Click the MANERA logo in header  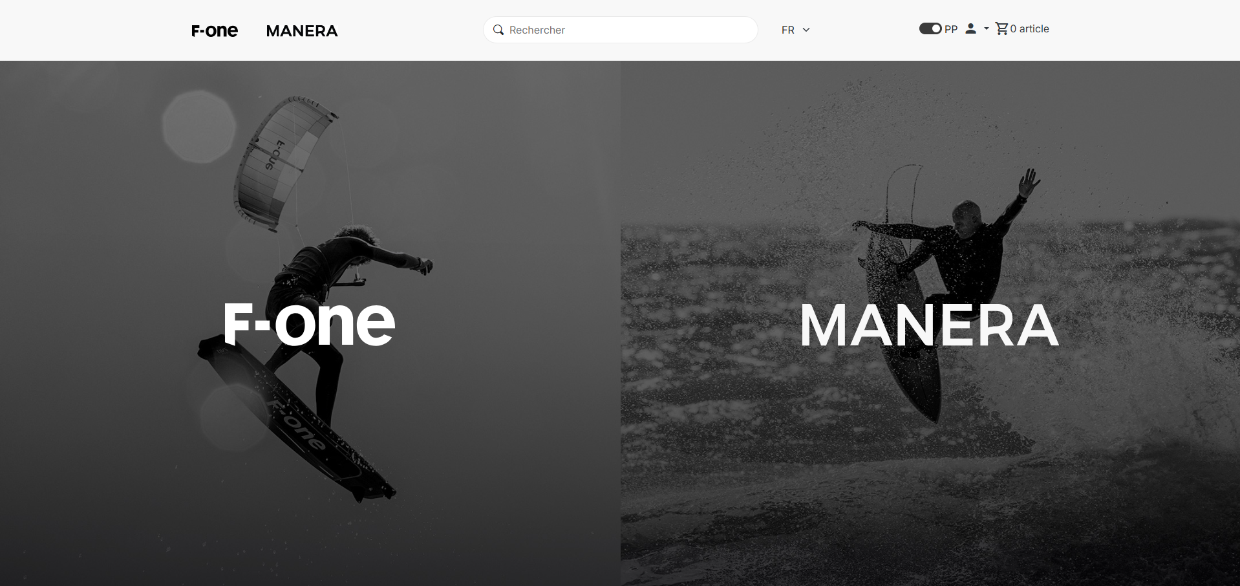pyautogui.click(x=302, y=31)
